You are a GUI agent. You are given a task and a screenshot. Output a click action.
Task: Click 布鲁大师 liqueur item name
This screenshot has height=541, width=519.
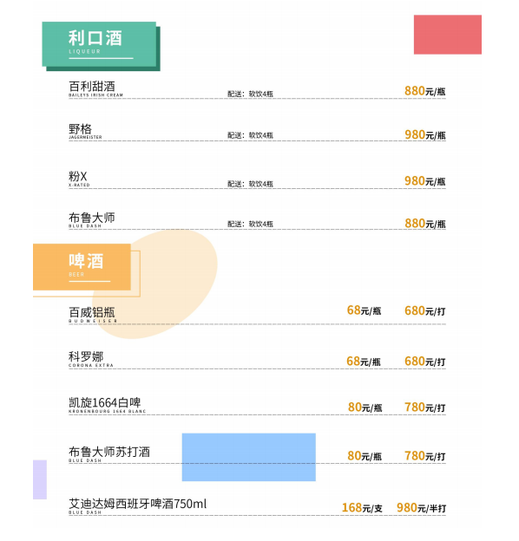point(91,220)
